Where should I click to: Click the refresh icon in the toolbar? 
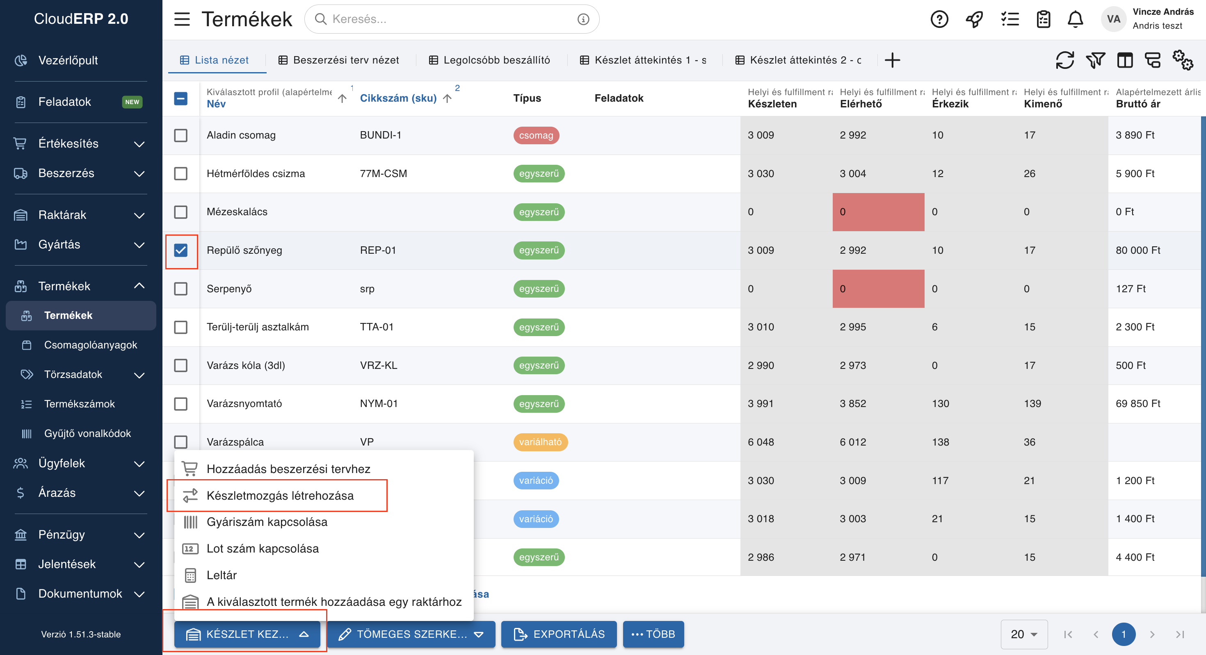click(1064, 60)
